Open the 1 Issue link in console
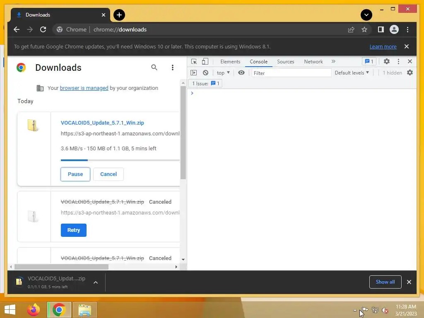 tap(205, 83)
